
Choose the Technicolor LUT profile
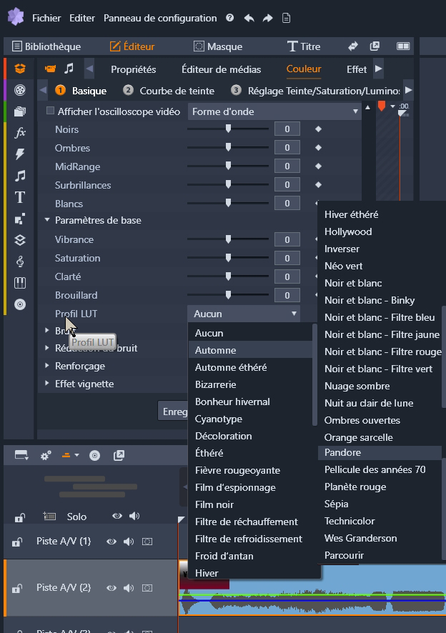[x=350, y=521]
